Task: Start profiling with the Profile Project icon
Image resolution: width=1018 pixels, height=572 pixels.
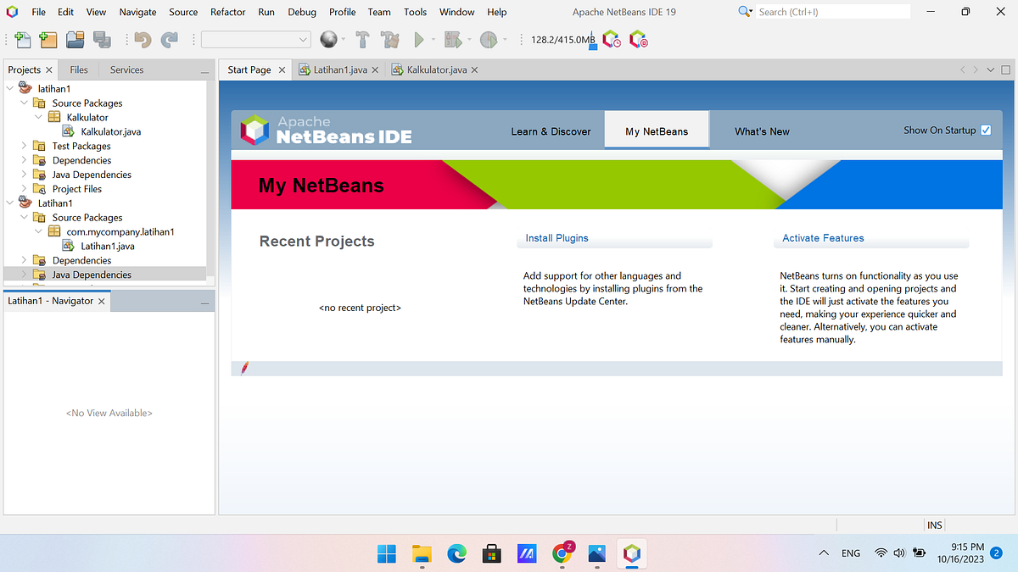Action: click(489, 40)
